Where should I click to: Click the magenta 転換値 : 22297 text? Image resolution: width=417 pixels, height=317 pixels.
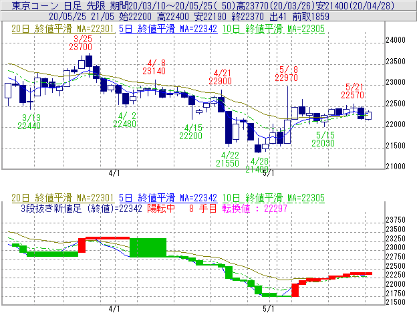[255, 209]
